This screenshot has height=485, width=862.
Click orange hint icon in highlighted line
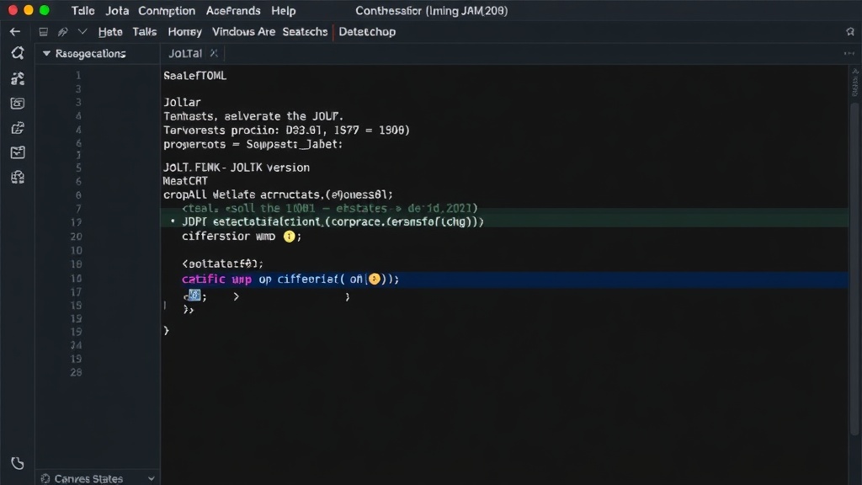point(375,279)
